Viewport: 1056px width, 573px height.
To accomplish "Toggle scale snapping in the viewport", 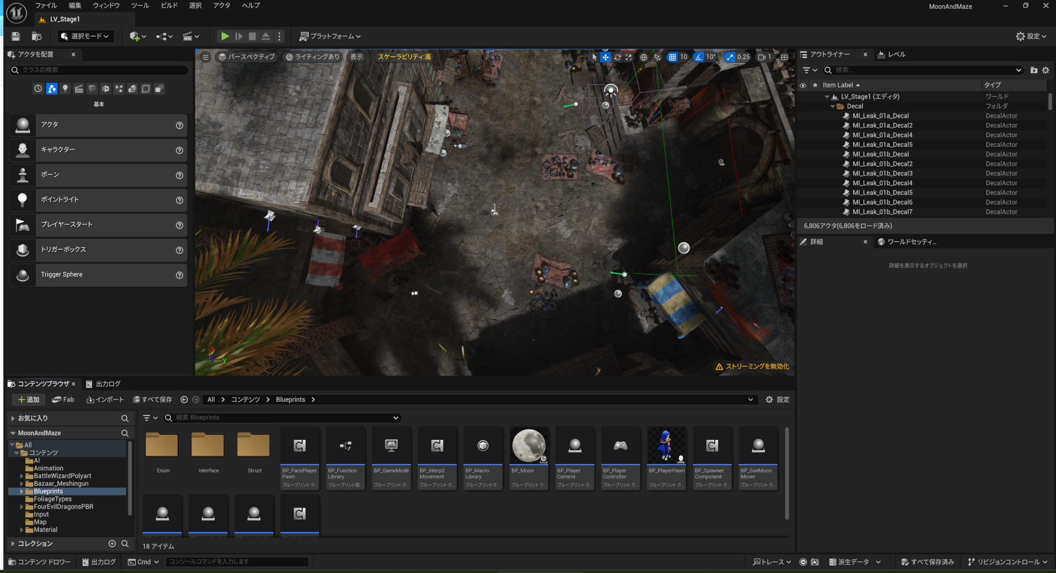I will [x=730, y=57].
